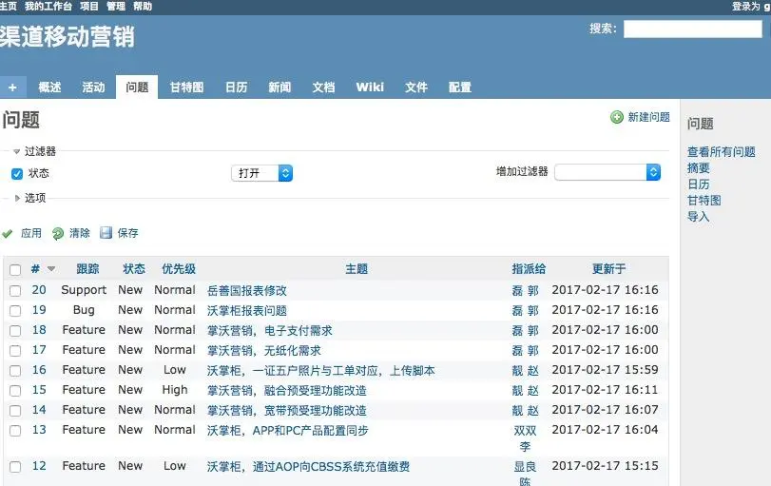Open issue 掌沃营销, 无纸化需求
The height and width of the screenshot is (486, 771).
[x=264, y=351]
